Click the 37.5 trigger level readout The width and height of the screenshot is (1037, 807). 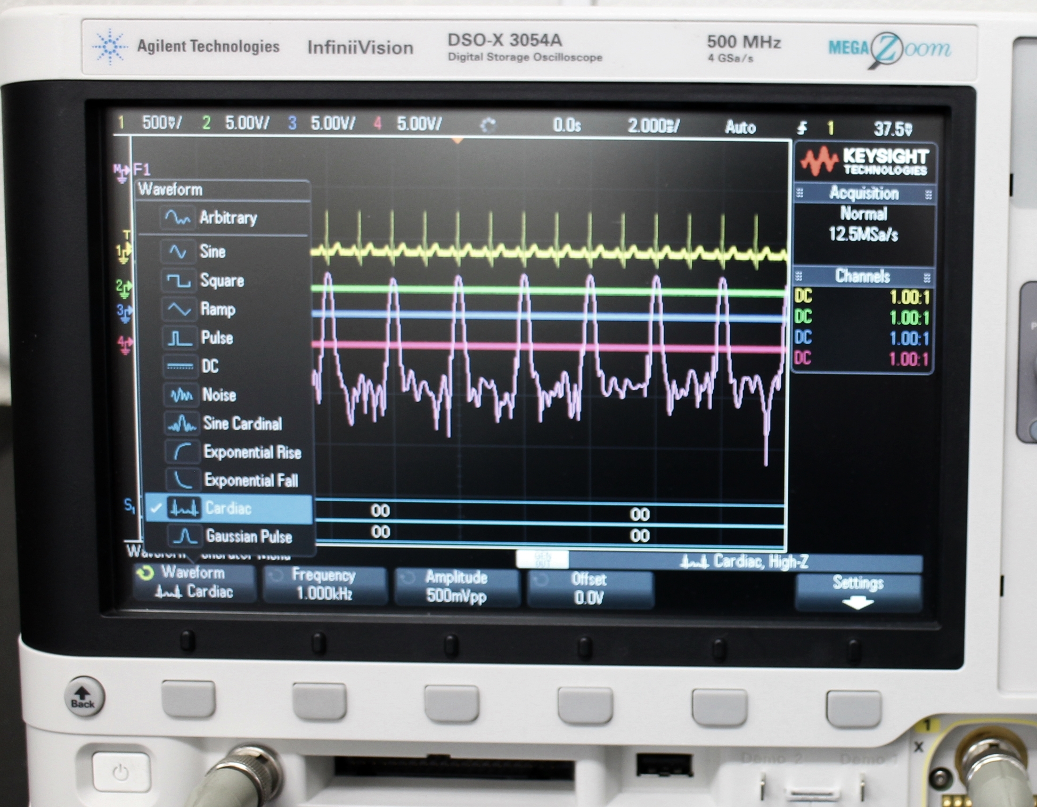pos(893,129)
